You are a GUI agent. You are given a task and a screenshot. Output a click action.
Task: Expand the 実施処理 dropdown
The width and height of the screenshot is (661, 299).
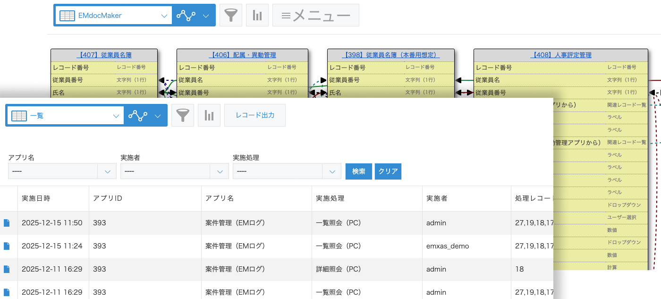[x=287, y=171]
